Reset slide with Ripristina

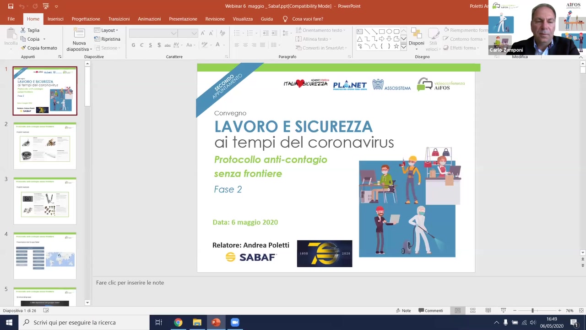tap(107, 39)
